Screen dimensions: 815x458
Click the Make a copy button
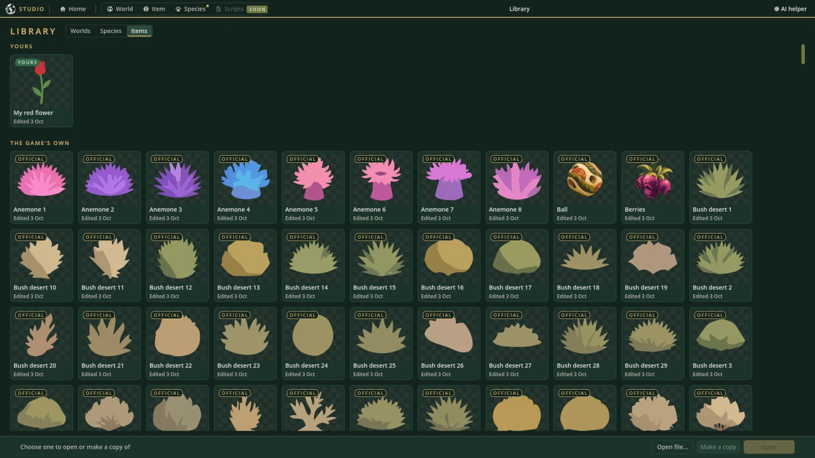pyautogui.click(x=718, y=447)
